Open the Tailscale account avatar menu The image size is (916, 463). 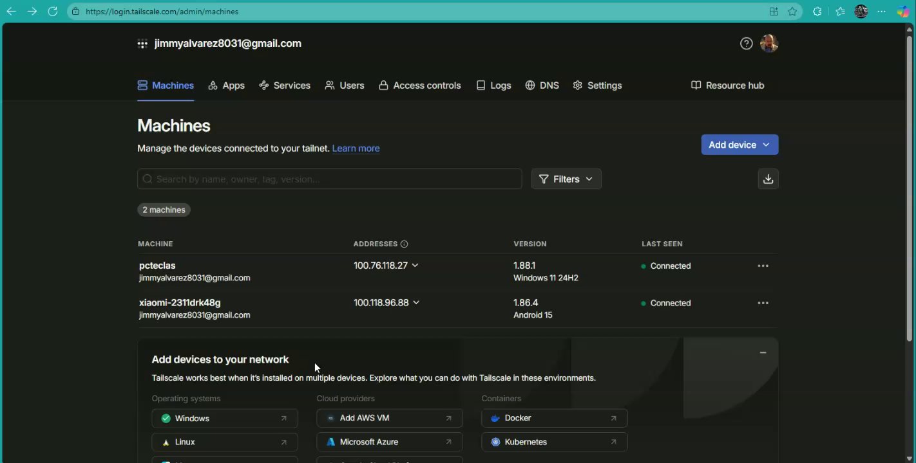(769, 44)
